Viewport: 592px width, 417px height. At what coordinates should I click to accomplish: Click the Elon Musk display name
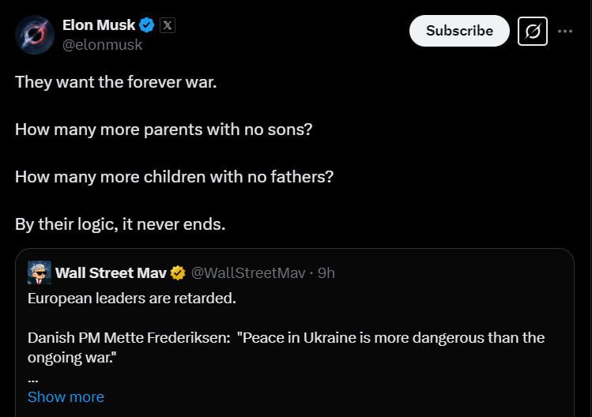[99, 25]
